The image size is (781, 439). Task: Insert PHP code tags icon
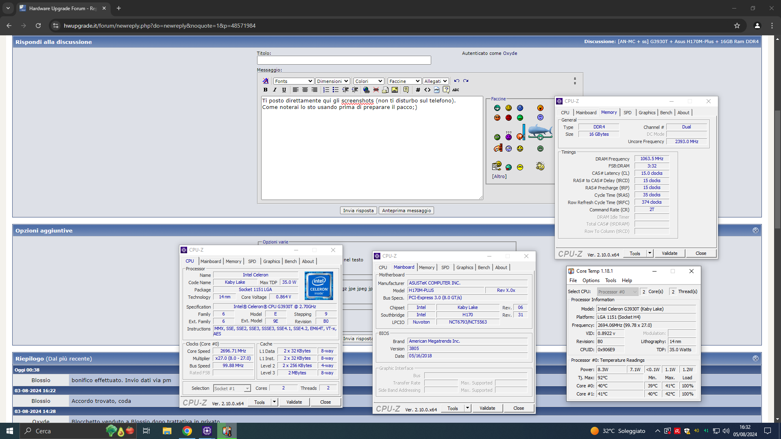[x=436, y=90]
